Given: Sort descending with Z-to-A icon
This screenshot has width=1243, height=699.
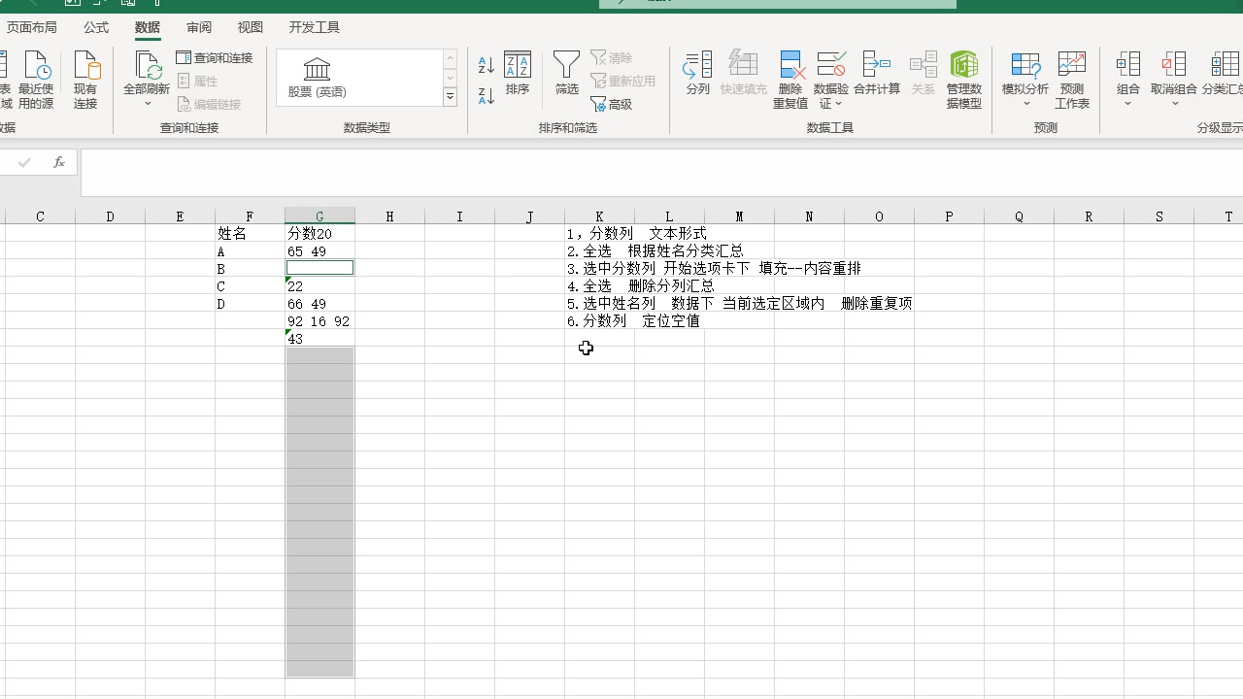Looking at the screenshot, I should coord(487,95).
